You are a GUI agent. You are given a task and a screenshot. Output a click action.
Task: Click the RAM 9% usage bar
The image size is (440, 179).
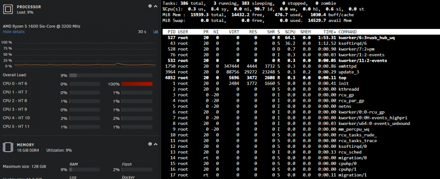tap(84, 169)
